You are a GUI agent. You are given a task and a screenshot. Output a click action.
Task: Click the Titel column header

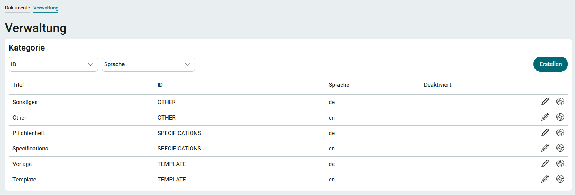tap(18, 85)
